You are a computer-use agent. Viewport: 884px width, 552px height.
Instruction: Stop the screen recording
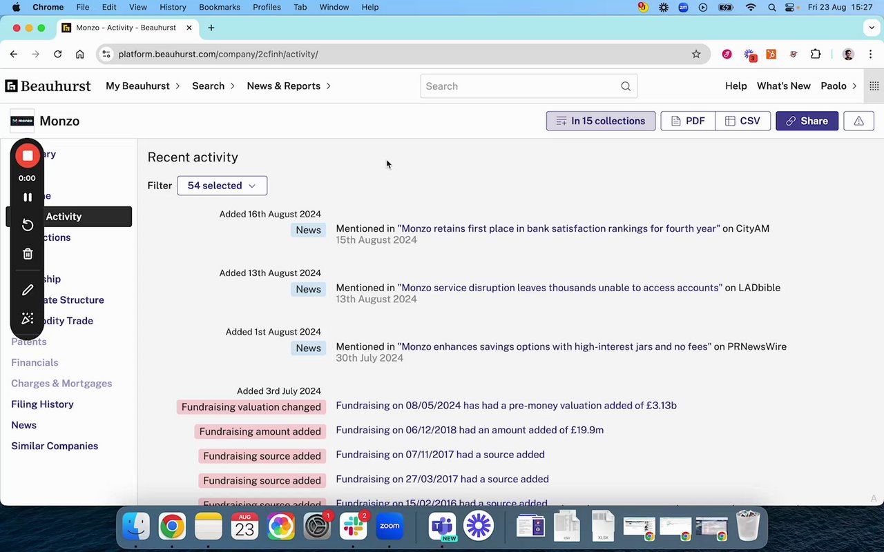(28, 156)
